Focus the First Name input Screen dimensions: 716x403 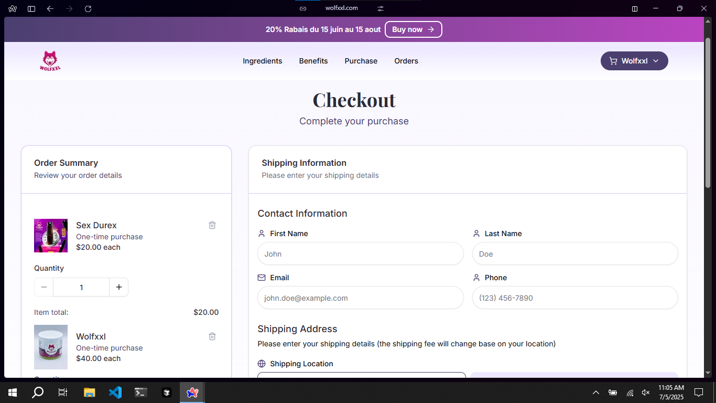[361, 253]
